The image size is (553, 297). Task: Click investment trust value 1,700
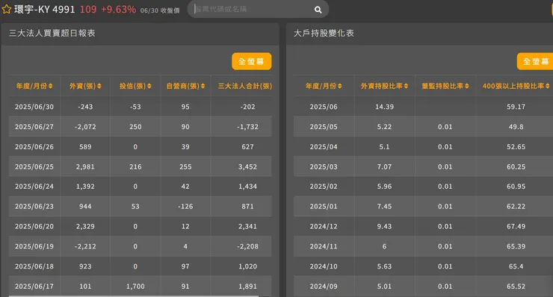click(x=135, y=287)
